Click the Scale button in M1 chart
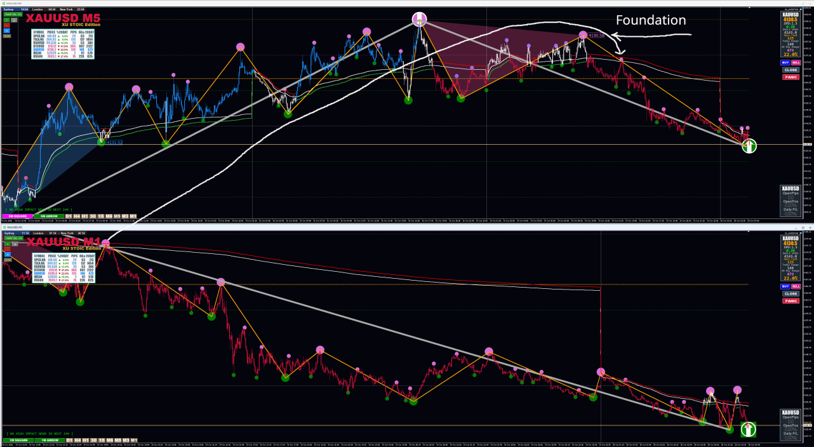Screen dimensions: 814x447 tap(8, 260)
